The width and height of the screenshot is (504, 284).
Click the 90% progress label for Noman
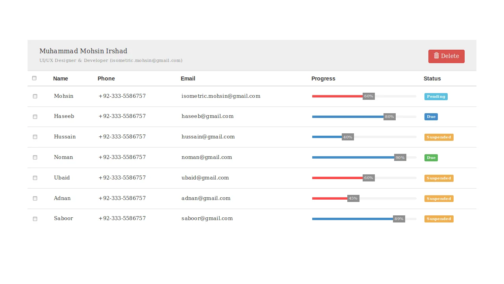(400, 157)
